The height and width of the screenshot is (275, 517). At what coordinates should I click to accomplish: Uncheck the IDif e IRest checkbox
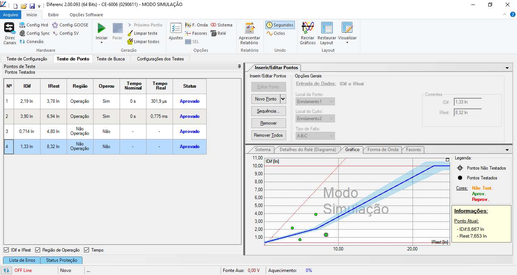coord(6,250)
